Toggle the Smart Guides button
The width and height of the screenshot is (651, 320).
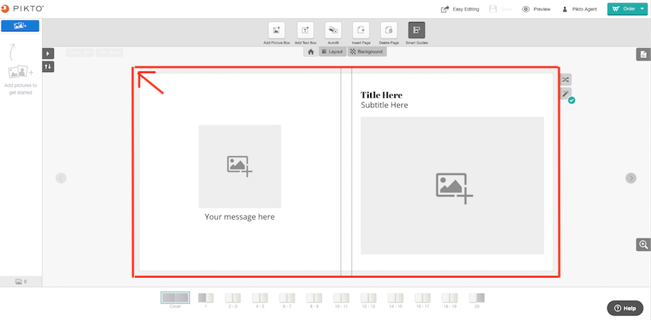[x=416, y=30]
